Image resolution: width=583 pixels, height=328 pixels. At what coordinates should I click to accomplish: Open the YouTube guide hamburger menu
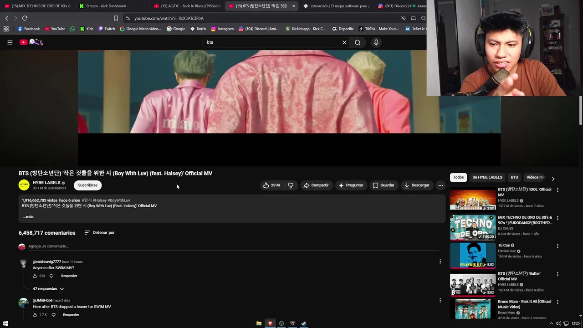point(10,42)
